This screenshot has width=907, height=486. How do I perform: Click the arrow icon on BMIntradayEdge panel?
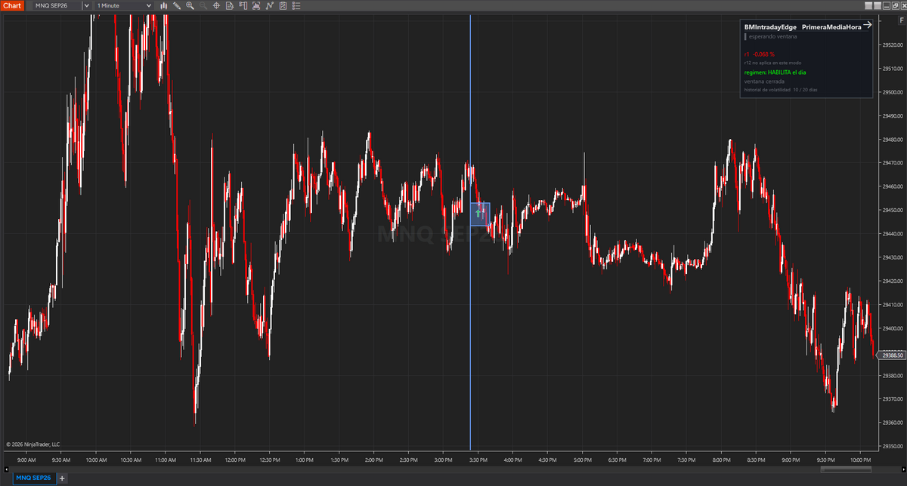tap(867, 25)
